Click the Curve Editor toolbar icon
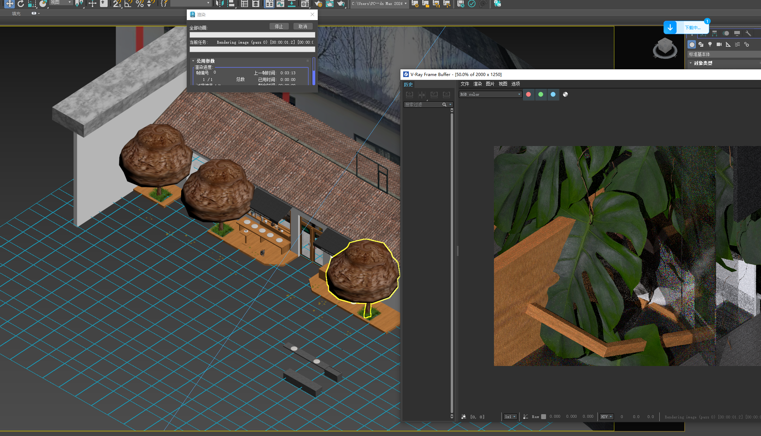 click(280, 4)
